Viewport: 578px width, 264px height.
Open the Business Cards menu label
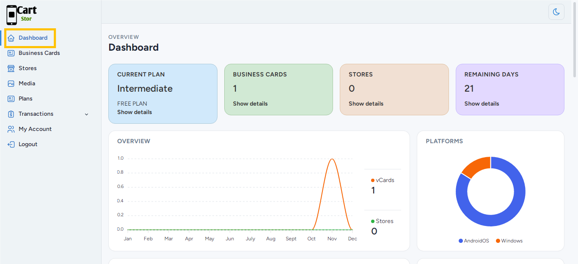(x=39, y=53)
